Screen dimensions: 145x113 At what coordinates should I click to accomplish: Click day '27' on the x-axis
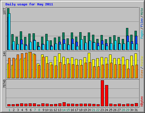pos(119,110)
